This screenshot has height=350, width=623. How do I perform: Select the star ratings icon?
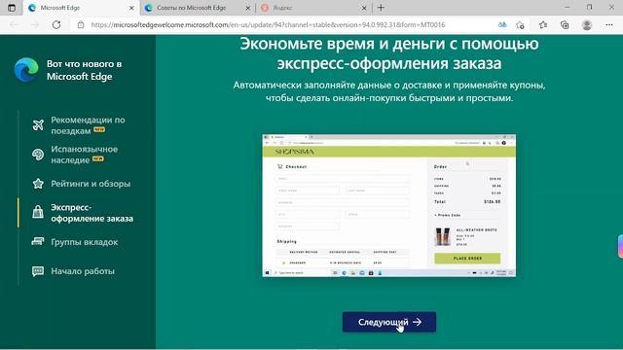[x=38, y=184]
